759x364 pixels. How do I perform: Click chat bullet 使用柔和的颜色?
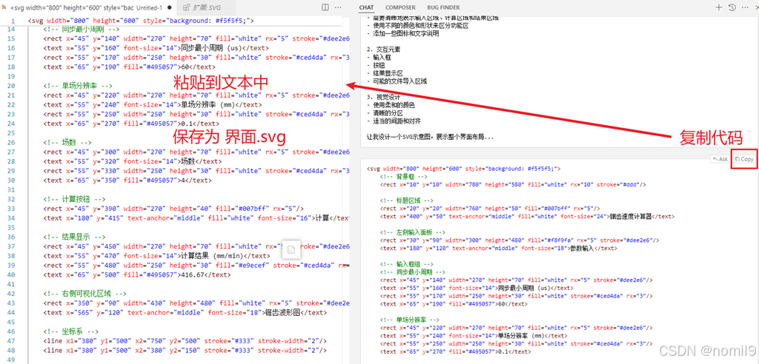[x=391, y=105]
